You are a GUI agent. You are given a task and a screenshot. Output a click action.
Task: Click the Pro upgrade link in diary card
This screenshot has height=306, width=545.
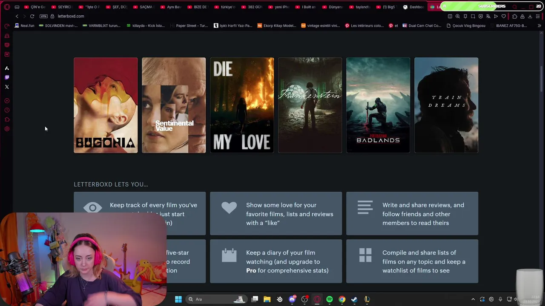251,270
